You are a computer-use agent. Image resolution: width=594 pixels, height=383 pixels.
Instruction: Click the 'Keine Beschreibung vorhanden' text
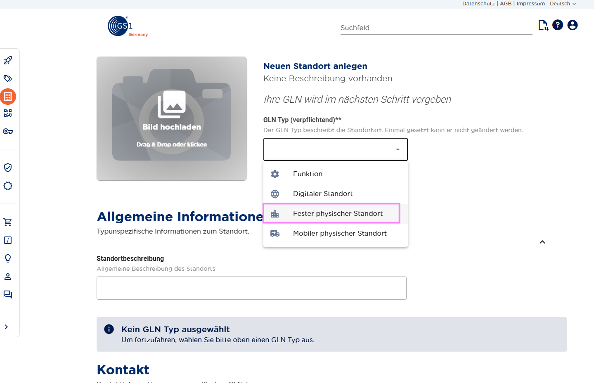[x=328, y=78]
